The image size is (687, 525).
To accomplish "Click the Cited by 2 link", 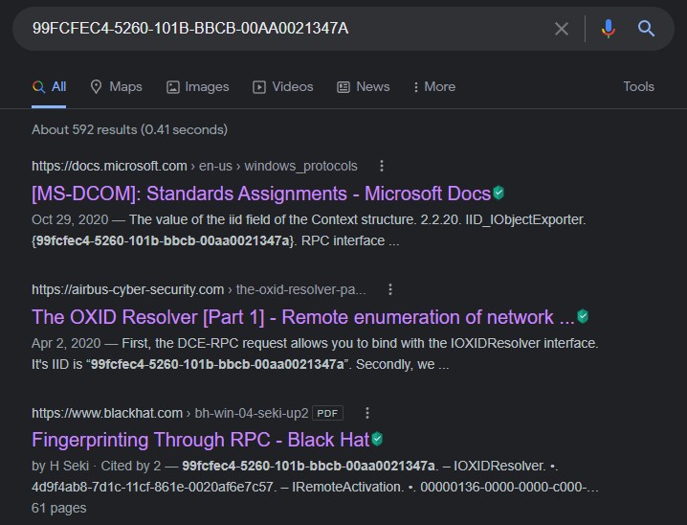I will coord(130,466).
